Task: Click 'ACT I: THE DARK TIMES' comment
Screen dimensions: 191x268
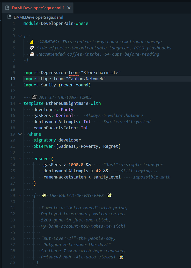Action: pos(65,97)
